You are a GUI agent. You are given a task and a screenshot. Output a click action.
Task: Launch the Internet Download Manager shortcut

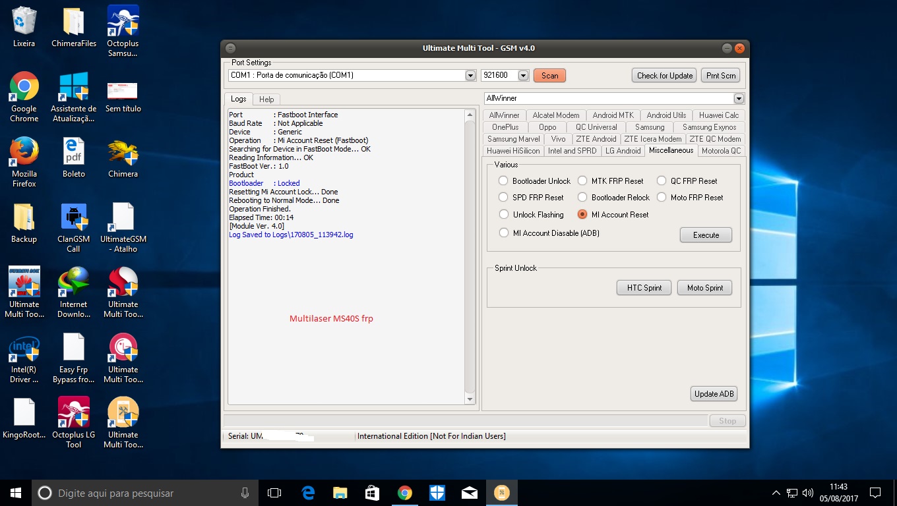coord(74,293)
